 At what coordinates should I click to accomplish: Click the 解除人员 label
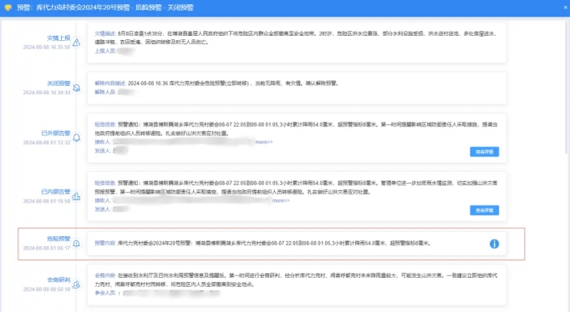(105, 92)
